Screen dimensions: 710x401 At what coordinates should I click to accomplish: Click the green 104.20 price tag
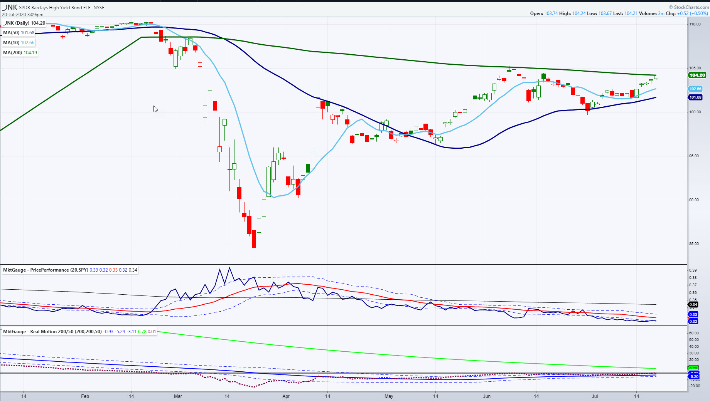697,75
